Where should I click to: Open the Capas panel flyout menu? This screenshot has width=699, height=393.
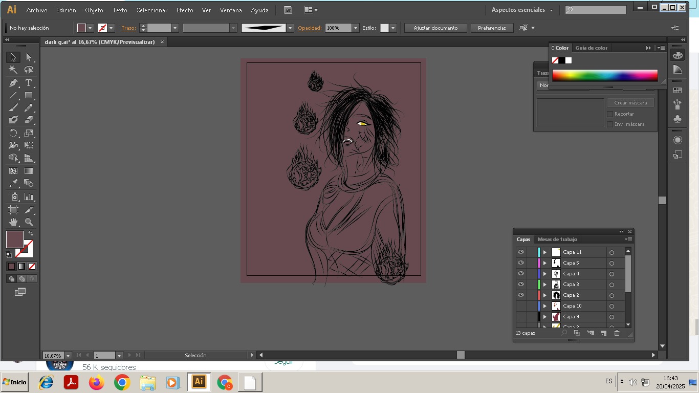coord(628,239)
